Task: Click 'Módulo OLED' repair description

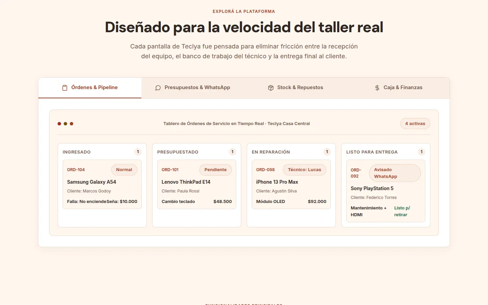Action: coord(271,202)
